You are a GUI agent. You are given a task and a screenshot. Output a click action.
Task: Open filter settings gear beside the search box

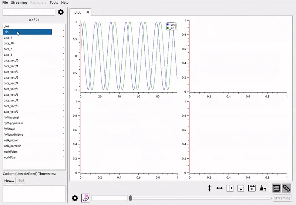(61, 12)
